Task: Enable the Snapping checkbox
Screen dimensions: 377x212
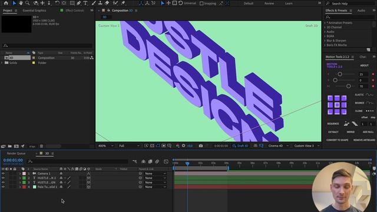Action: (x=201, y=4)
